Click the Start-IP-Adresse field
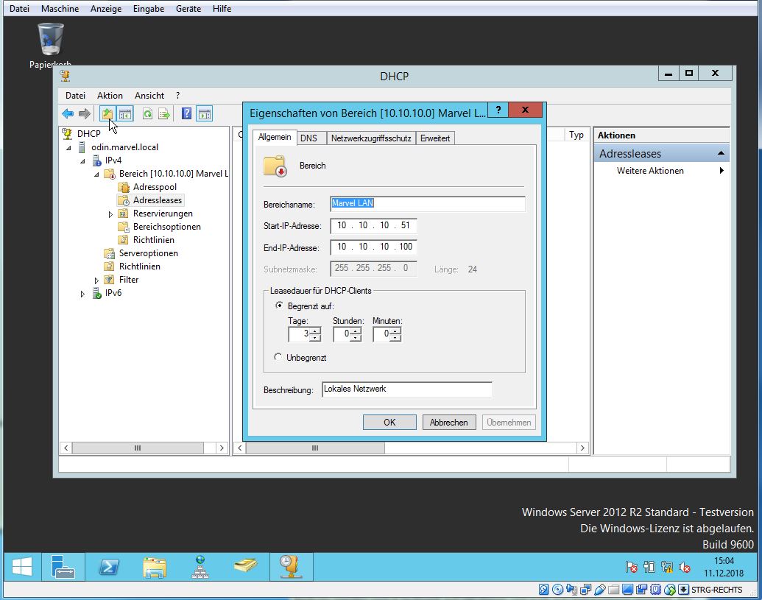This screenshot has width=762, height=600. pyautogui.click(x=373, y=225)
